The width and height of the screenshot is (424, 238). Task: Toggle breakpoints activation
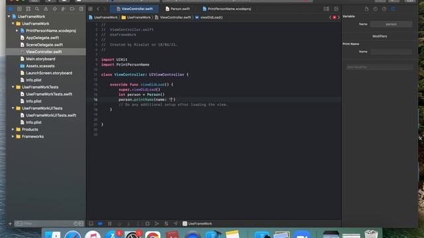[x=100, y=223]
